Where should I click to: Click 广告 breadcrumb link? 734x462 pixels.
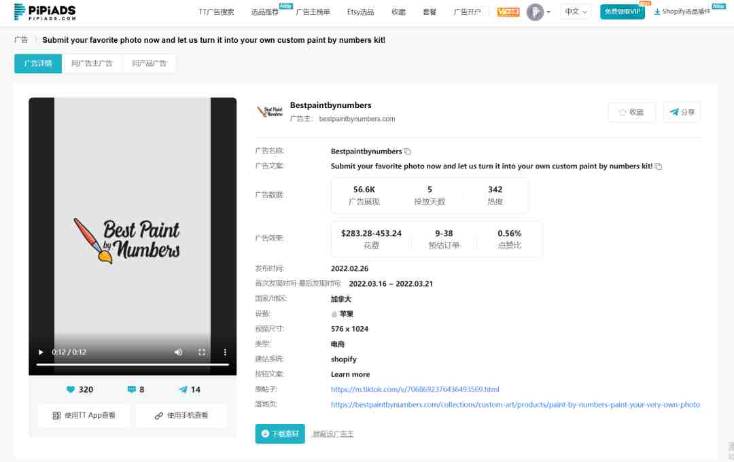21,40
